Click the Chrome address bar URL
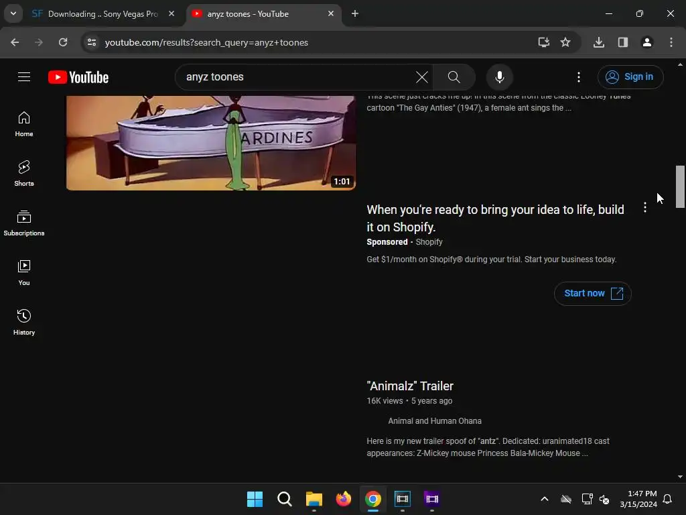The width and height of the screenshot is (686, 515). [206, 42]
